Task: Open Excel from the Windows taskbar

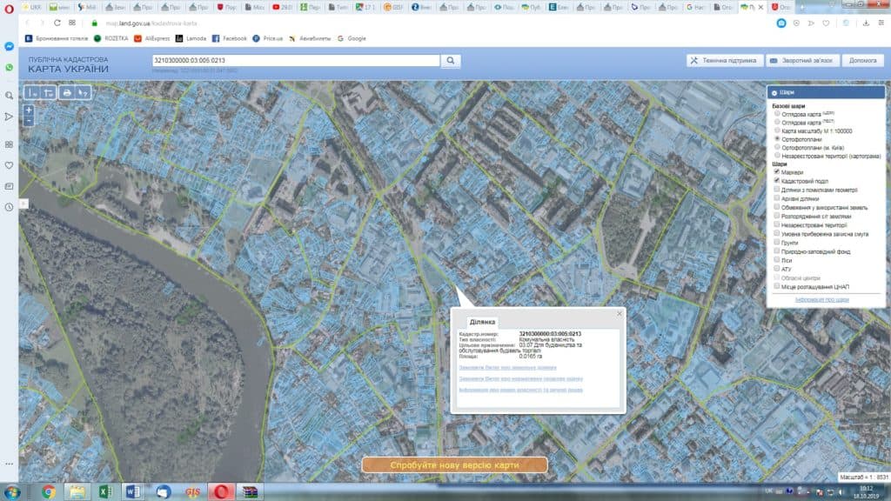Action: [104, 491]
